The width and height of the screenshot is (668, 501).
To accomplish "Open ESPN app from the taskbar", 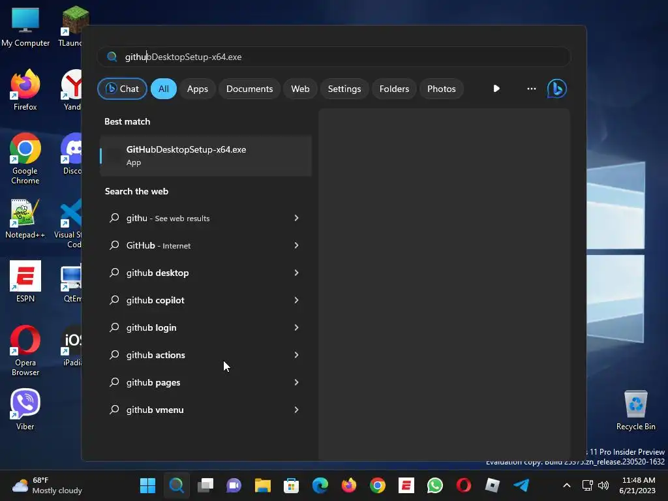I will (406, 485).
